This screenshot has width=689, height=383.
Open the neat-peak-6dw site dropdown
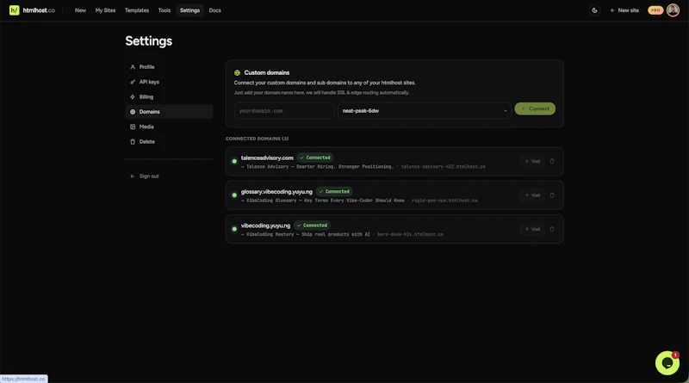[425, 111]
